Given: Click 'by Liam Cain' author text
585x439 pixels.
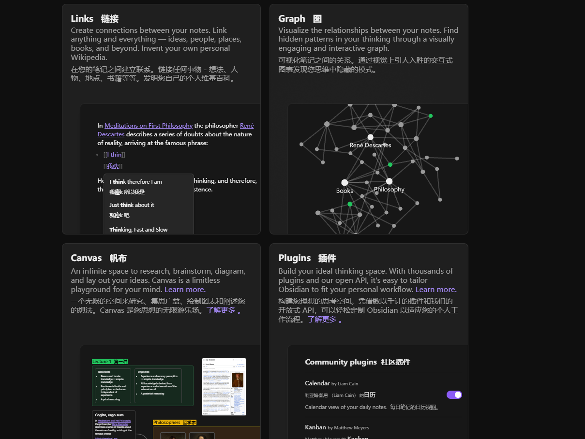Looking at the screenshot, I should click(345, 384).
